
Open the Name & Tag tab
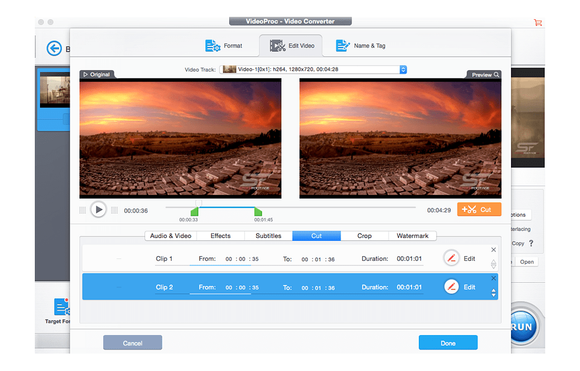pyautogui.click(x=360, y=45)
